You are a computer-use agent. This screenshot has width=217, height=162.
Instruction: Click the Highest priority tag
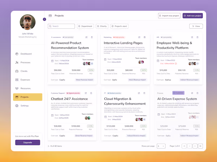[73, 93]
